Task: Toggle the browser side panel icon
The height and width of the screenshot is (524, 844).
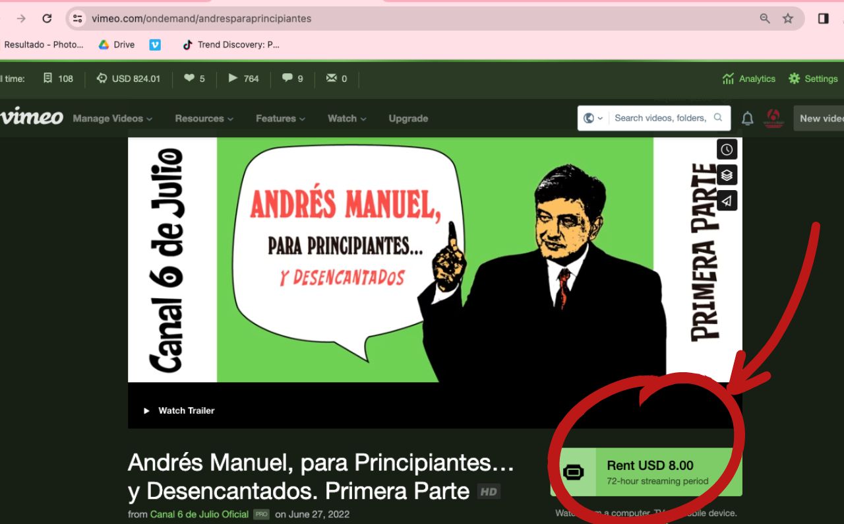Action: [823, 18]
